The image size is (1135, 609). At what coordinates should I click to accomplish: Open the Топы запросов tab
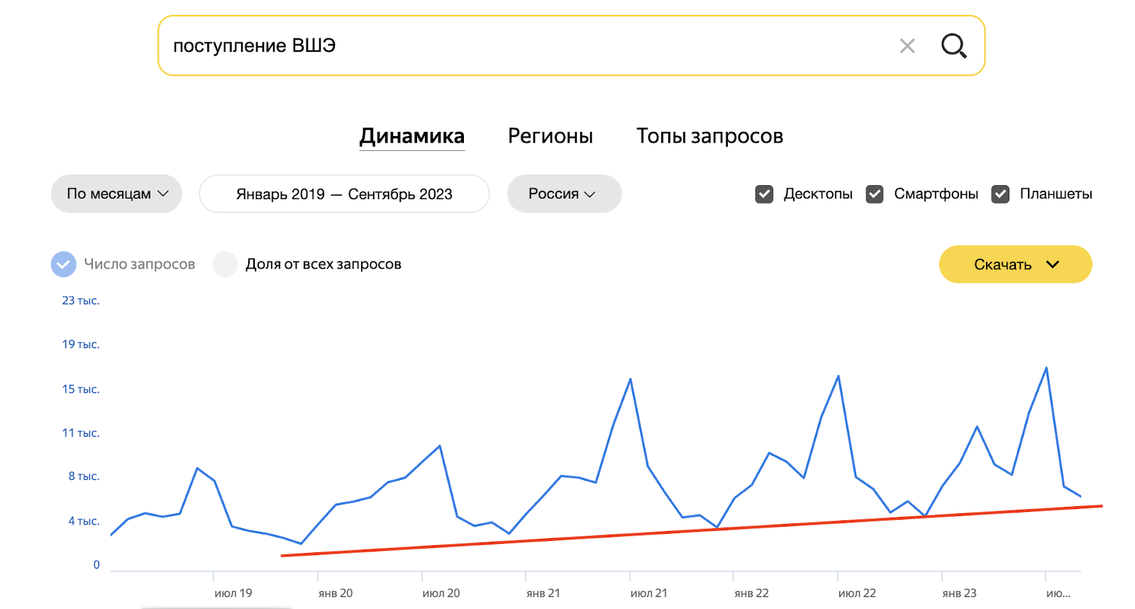tap(709, 135)
